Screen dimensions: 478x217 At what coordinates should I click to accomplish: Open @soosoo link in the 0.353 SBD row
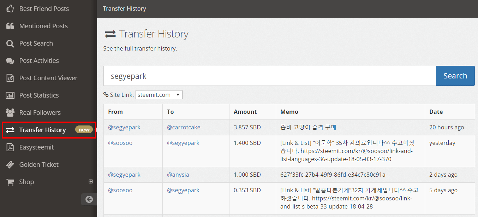pos(120,190)
